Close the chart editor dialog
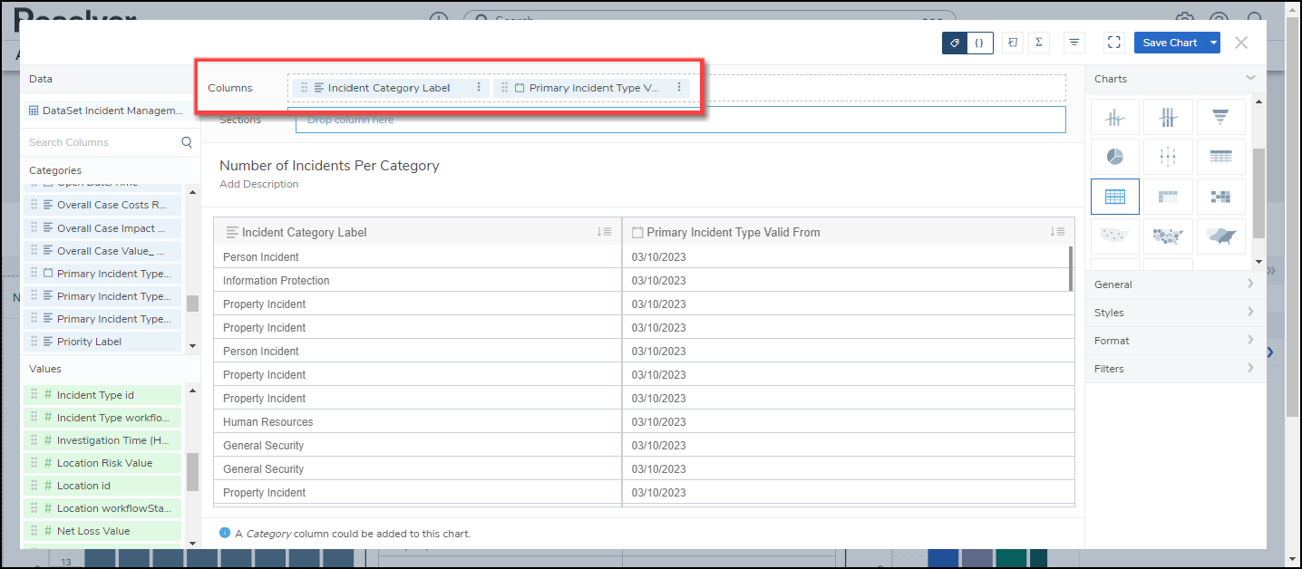Screen dimensions: 1302x569 click(1241, 43)
